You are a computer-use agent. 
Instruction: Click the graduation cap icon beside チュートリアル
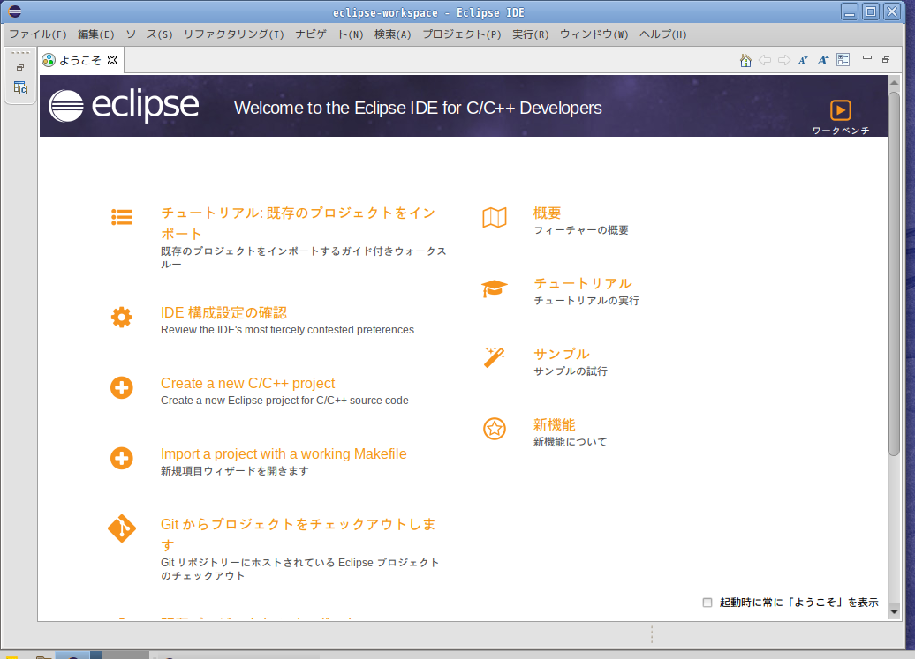tap(495, 288)
